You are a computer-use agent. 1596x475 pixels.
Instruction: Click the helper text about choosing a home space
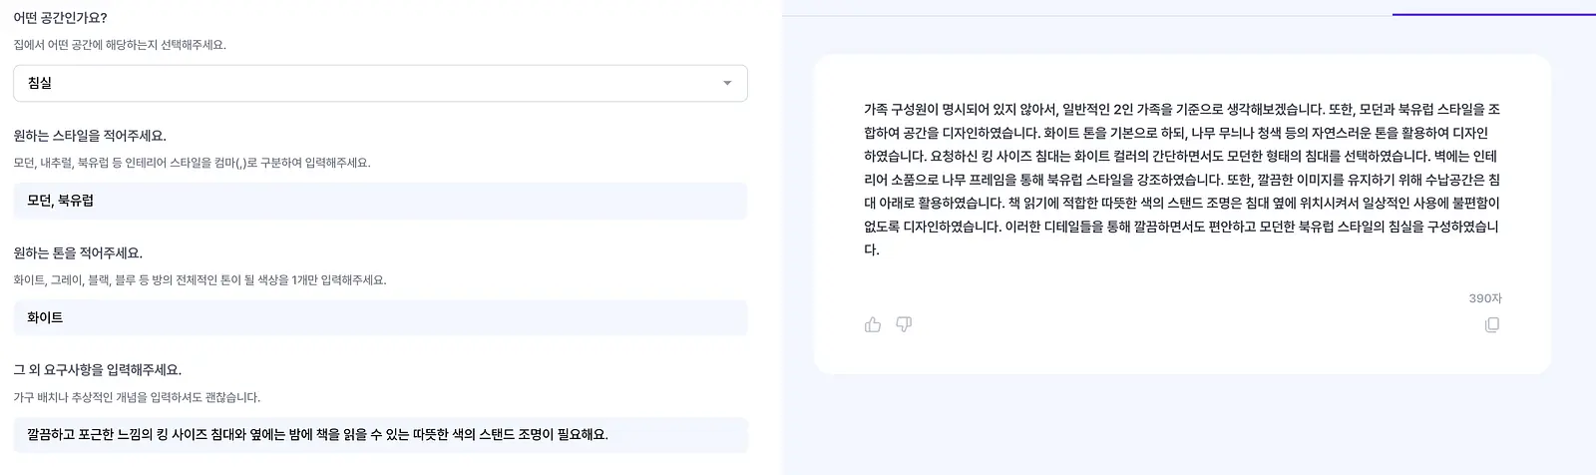coord(120,45)
